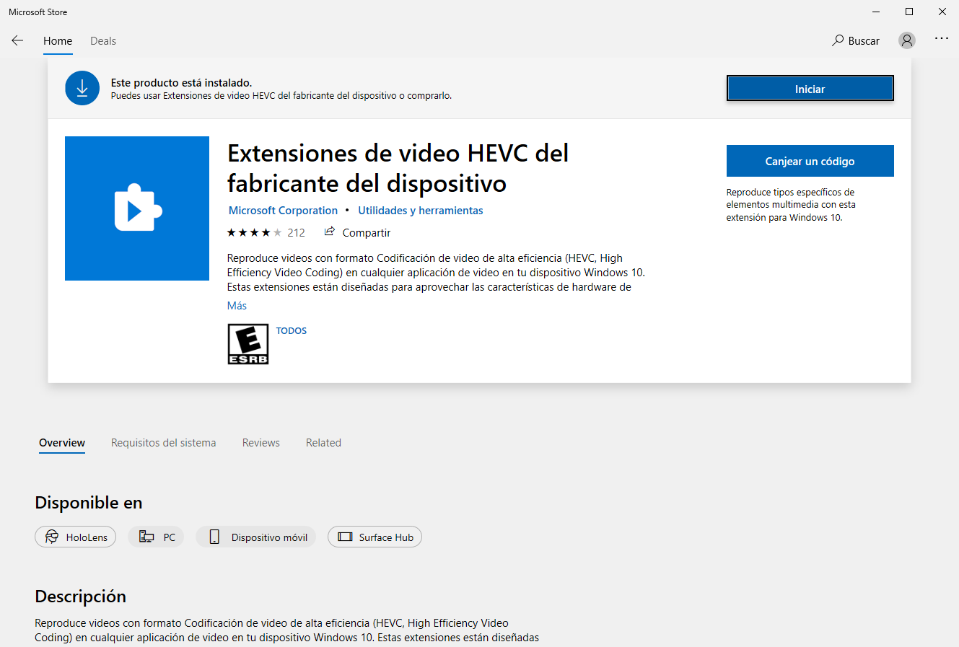Open the See more ellipsis menu
Viewport: 959px width, 647px height.
click(941, 40)
